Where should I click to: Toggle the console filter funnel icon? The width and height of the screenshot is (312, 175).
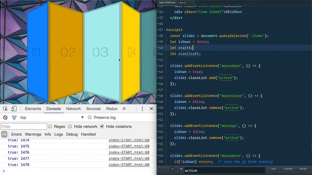pos(14,118)
